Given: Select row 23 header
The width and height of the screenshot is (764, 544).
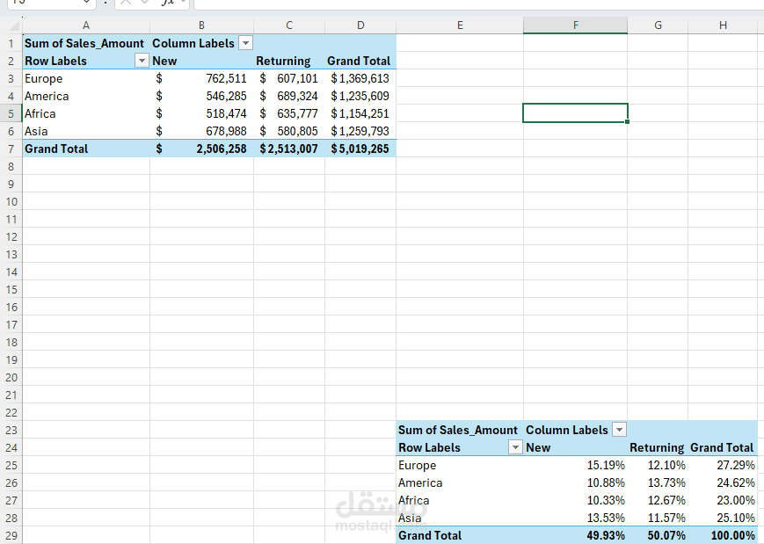Looking at the screenshot, I should (x=11, y=430).
